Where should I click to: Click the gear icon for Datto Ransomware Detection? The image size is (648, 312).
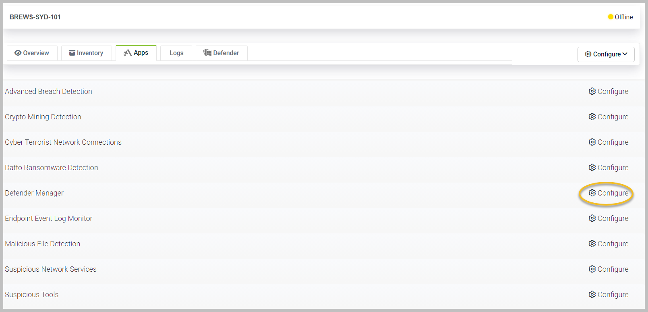click(592, 168)
